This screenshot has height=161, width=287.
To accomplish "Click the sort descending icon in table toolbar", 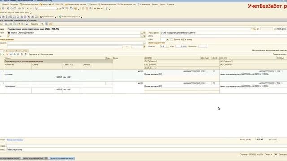I will (26, 54).
